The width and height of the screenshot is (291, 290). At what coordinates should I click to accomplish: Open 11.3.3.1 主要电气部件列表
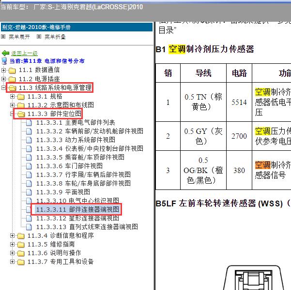pyautogui.click(x=76, y=122)
